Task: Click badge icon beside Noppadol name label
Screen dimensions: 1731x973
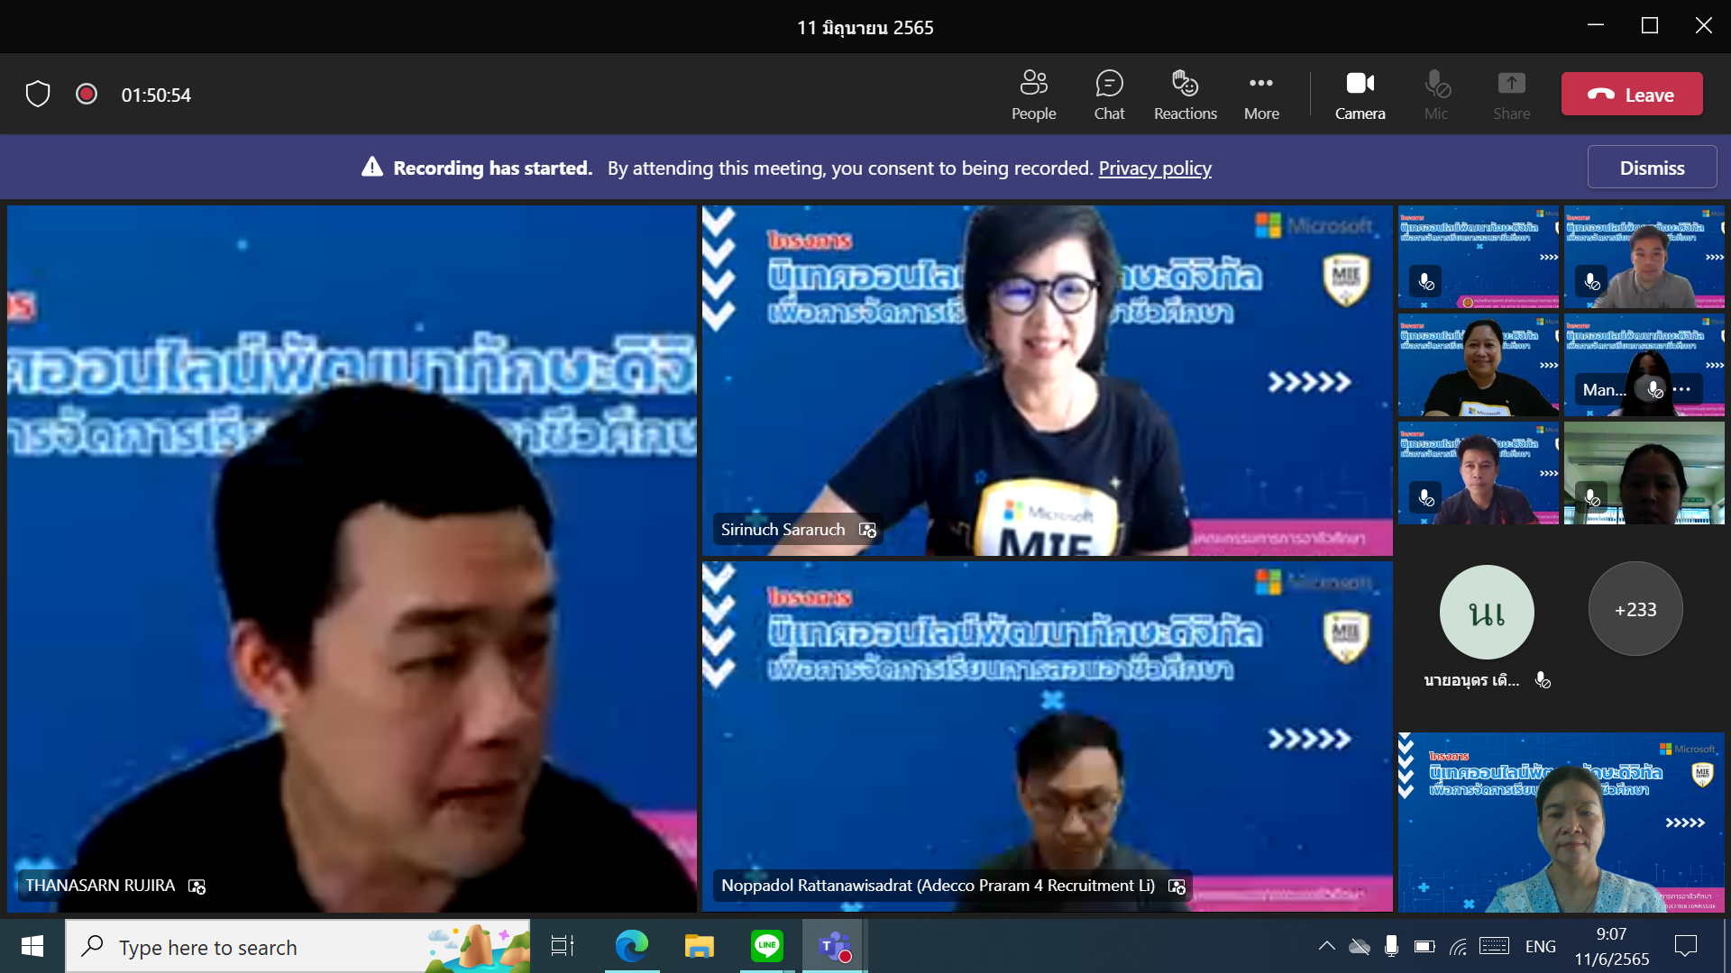Action: pos(1177,887)
